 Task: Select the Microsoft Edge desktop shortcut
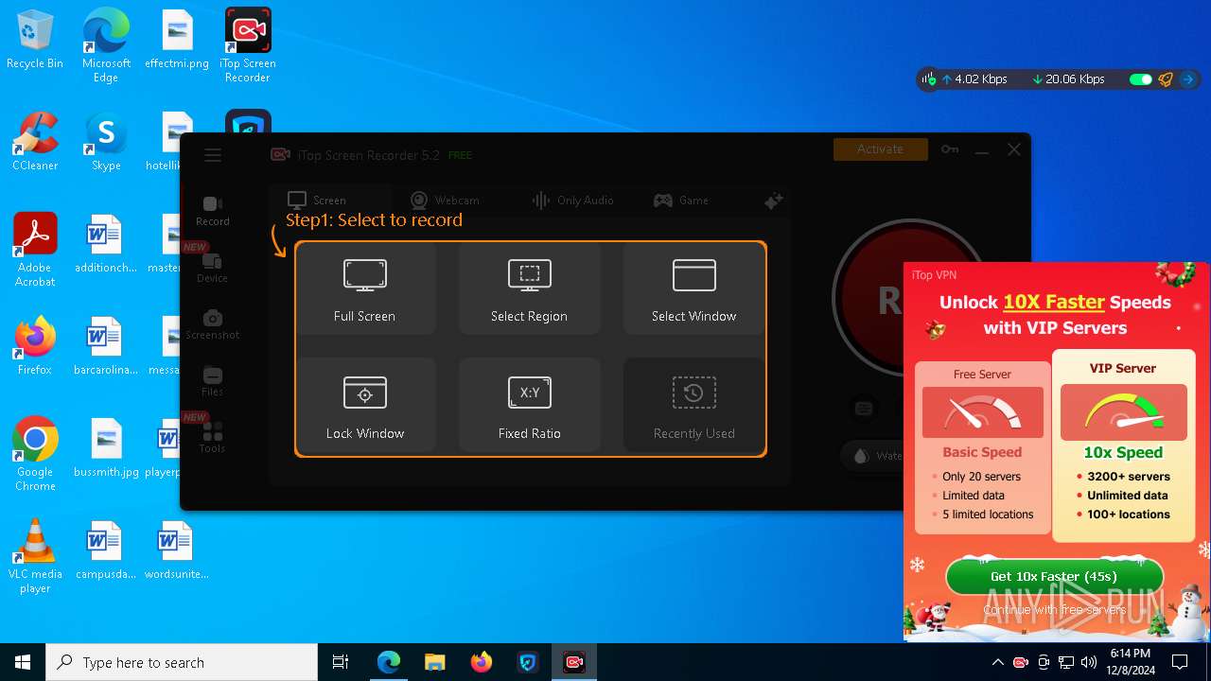pyautogui.click(x=106, y=46)
